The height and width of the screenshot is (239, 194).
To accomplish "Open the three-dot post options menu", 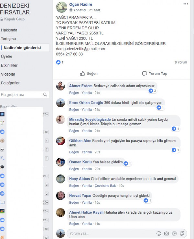I will click(186, 4).
